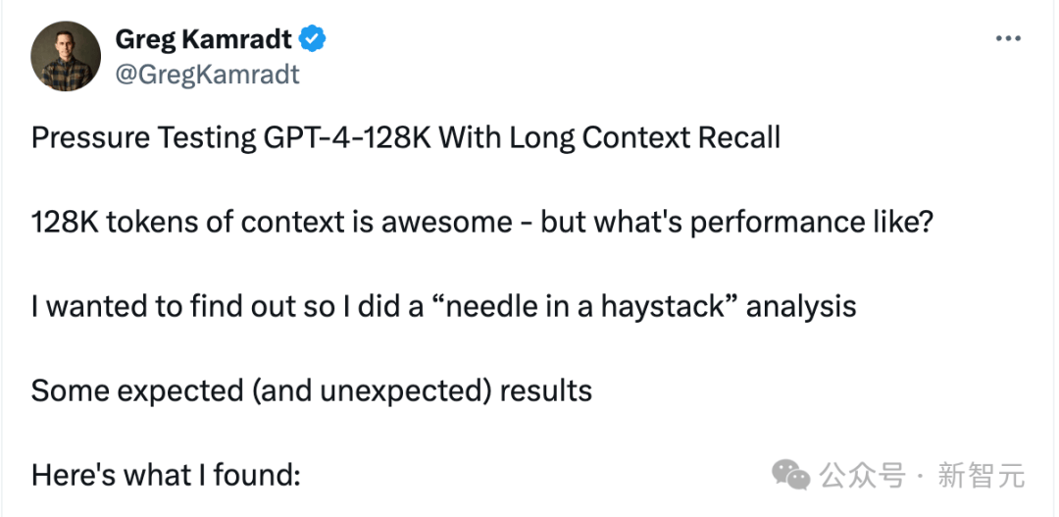The image size is (1059, 517).
Task: Click the 公众号 watermark text
Action: click(863, 476)
